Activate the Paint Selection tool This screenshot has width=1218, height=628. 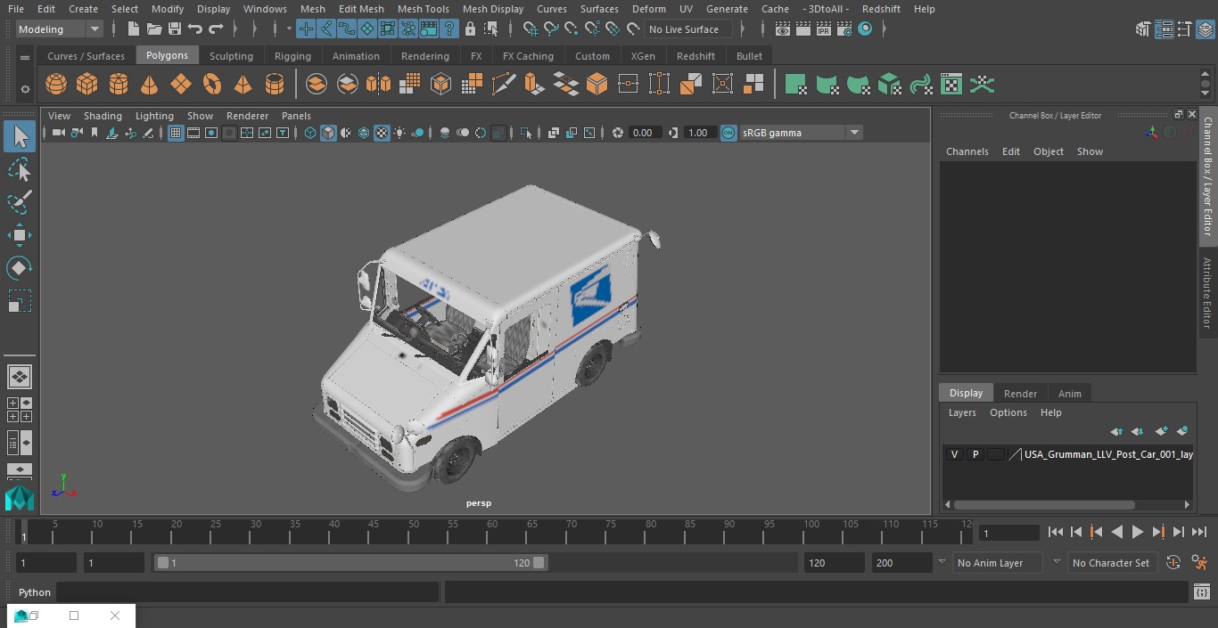tap(19, 202)
